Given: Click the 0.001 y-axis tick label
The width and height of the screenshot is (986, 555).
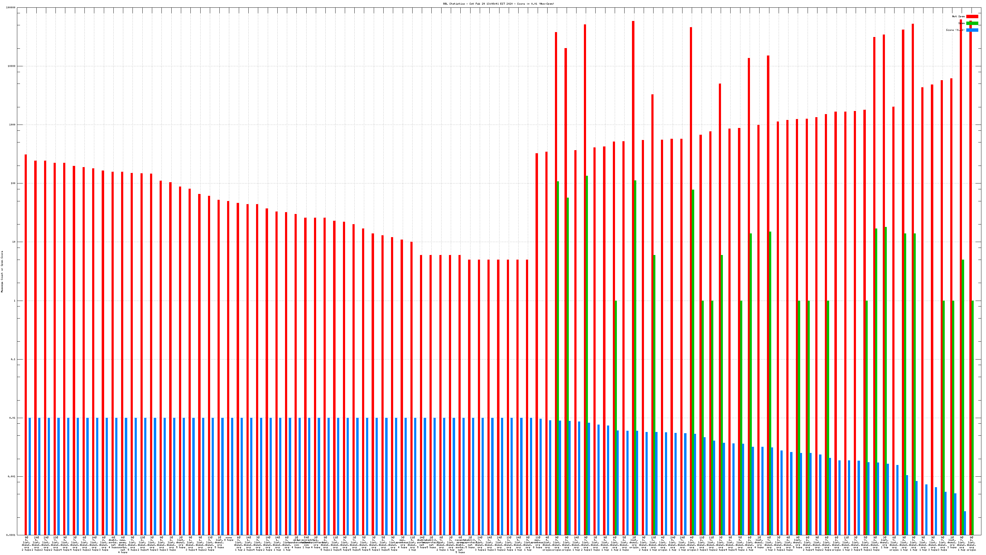Looking at the screenshot, I should click(x=11, y=477).
